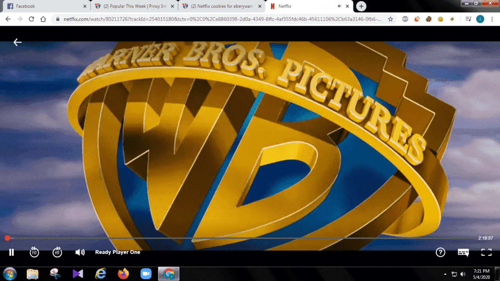
Task: Open the Windows Start menu
Action: (x=9, y=274)
